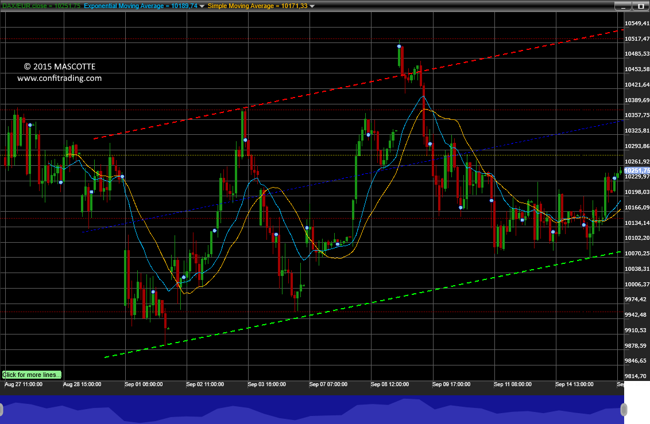Click the 9878,59 price axis label
This screenshot has width=650, height=424.
636,346
